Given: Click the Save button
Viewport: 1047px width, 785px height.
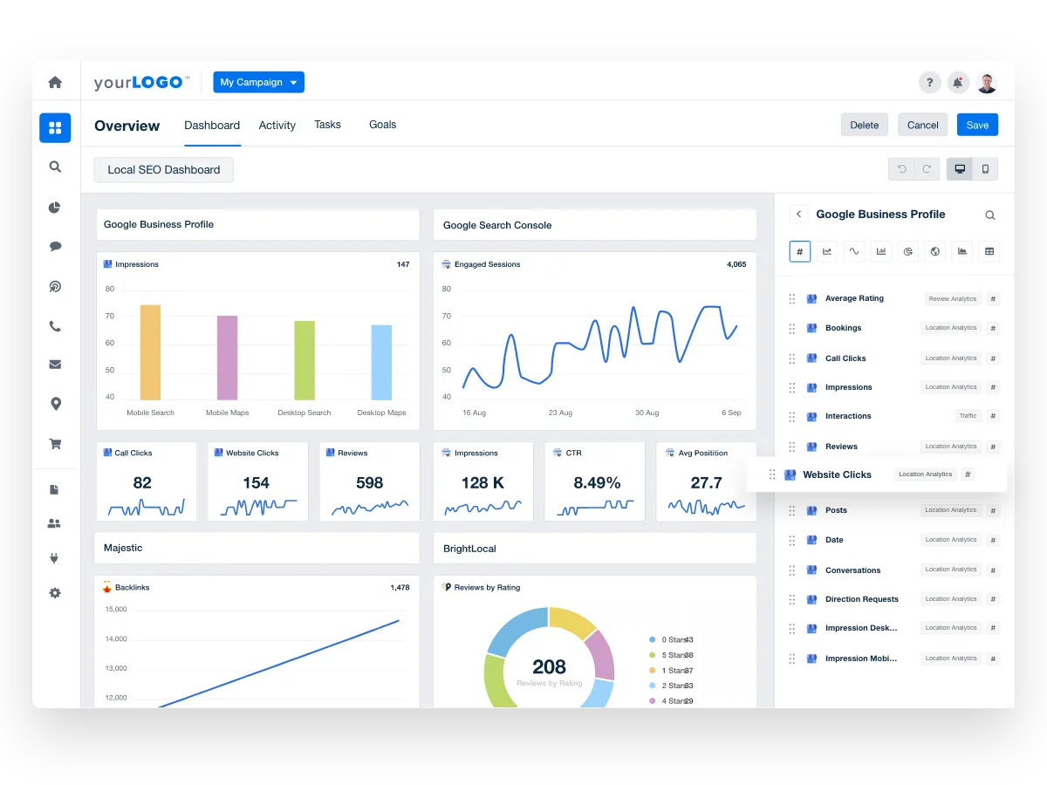Looking at the screenshot, I should pos(977,125).
